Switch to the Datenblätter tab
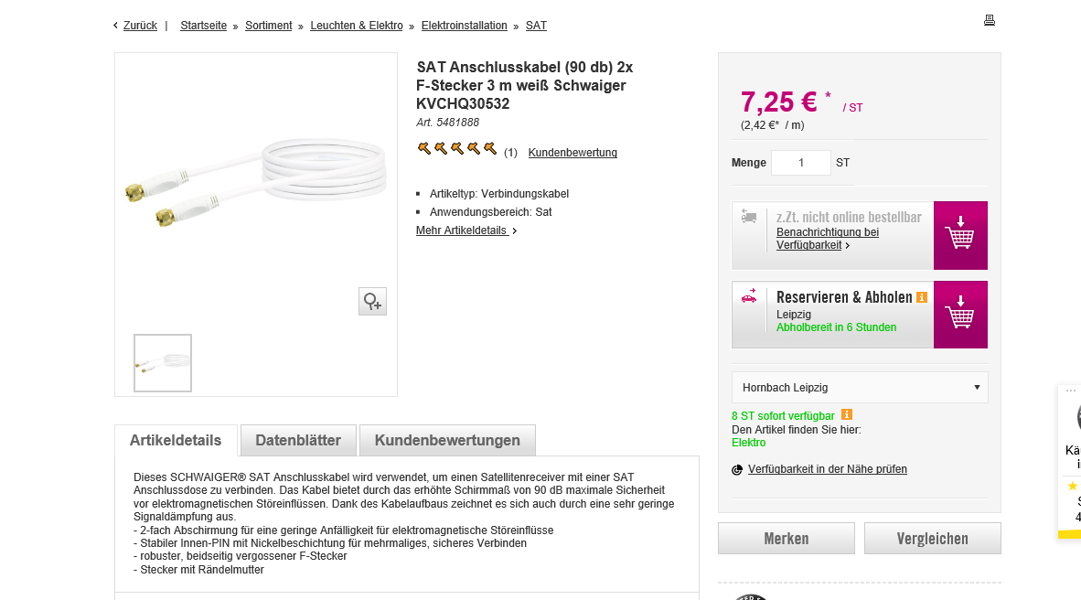Image resolution: width=1081 pixels, height=600 pixels. point(298,440)
